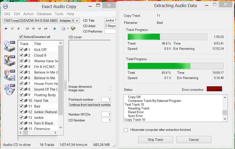235x149 pixels.
Task: Click the CMP compressed copy icon
Action: point(9,60)
